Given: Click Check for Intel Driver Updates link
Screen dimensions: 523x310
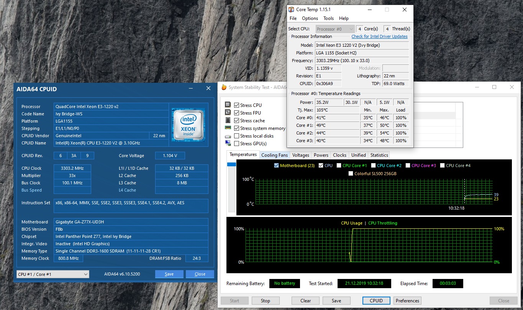Looking at the screenshot, I should pos(380,37).
